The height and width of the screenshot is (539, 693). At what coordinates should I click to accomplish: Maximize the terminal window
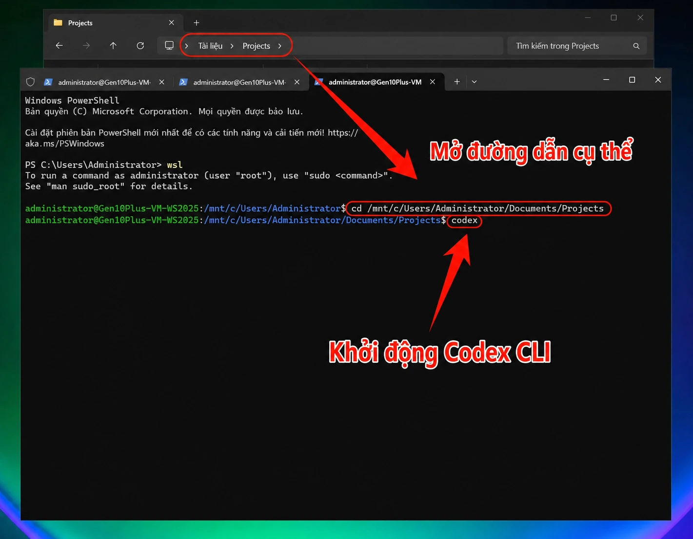click(x=632, y=80)
